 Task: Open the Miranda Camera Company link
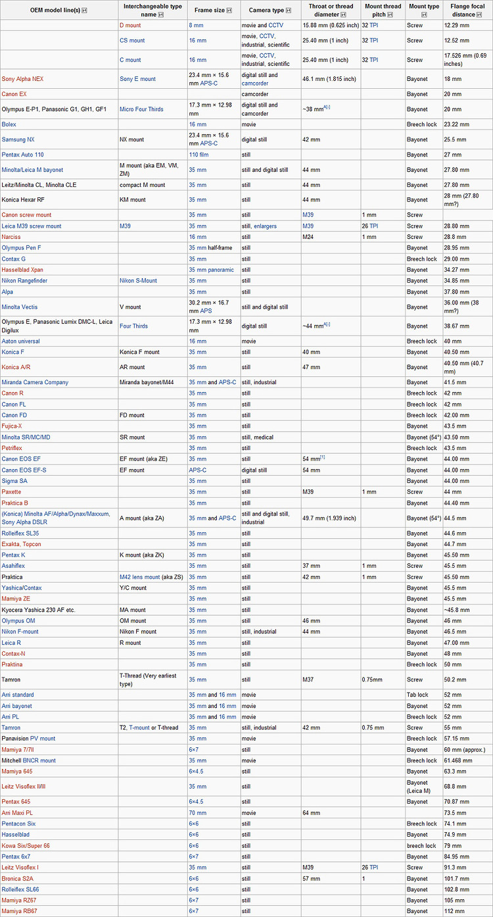[x=35, y=382]
